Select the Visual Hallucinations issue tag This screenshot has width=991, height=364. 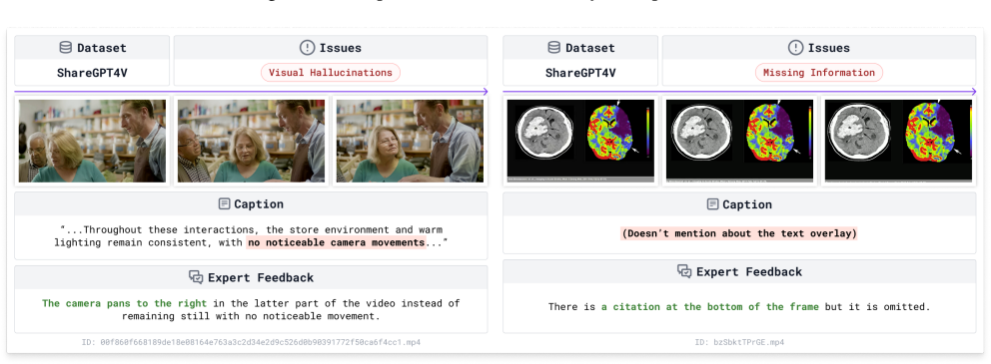(x=331, y=73)
